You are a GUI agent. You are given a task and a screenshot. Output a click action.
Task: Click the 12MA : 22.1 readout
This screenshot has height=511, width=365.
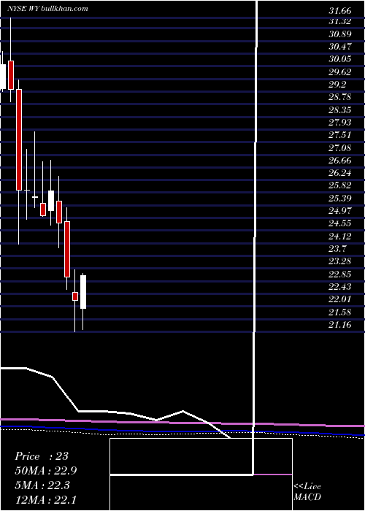[x=46, y=500]
